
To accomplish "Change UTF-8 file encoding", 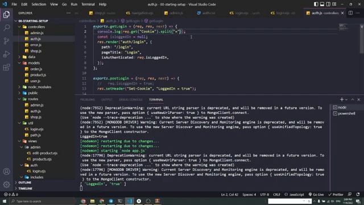I will (x=264, y=194).
